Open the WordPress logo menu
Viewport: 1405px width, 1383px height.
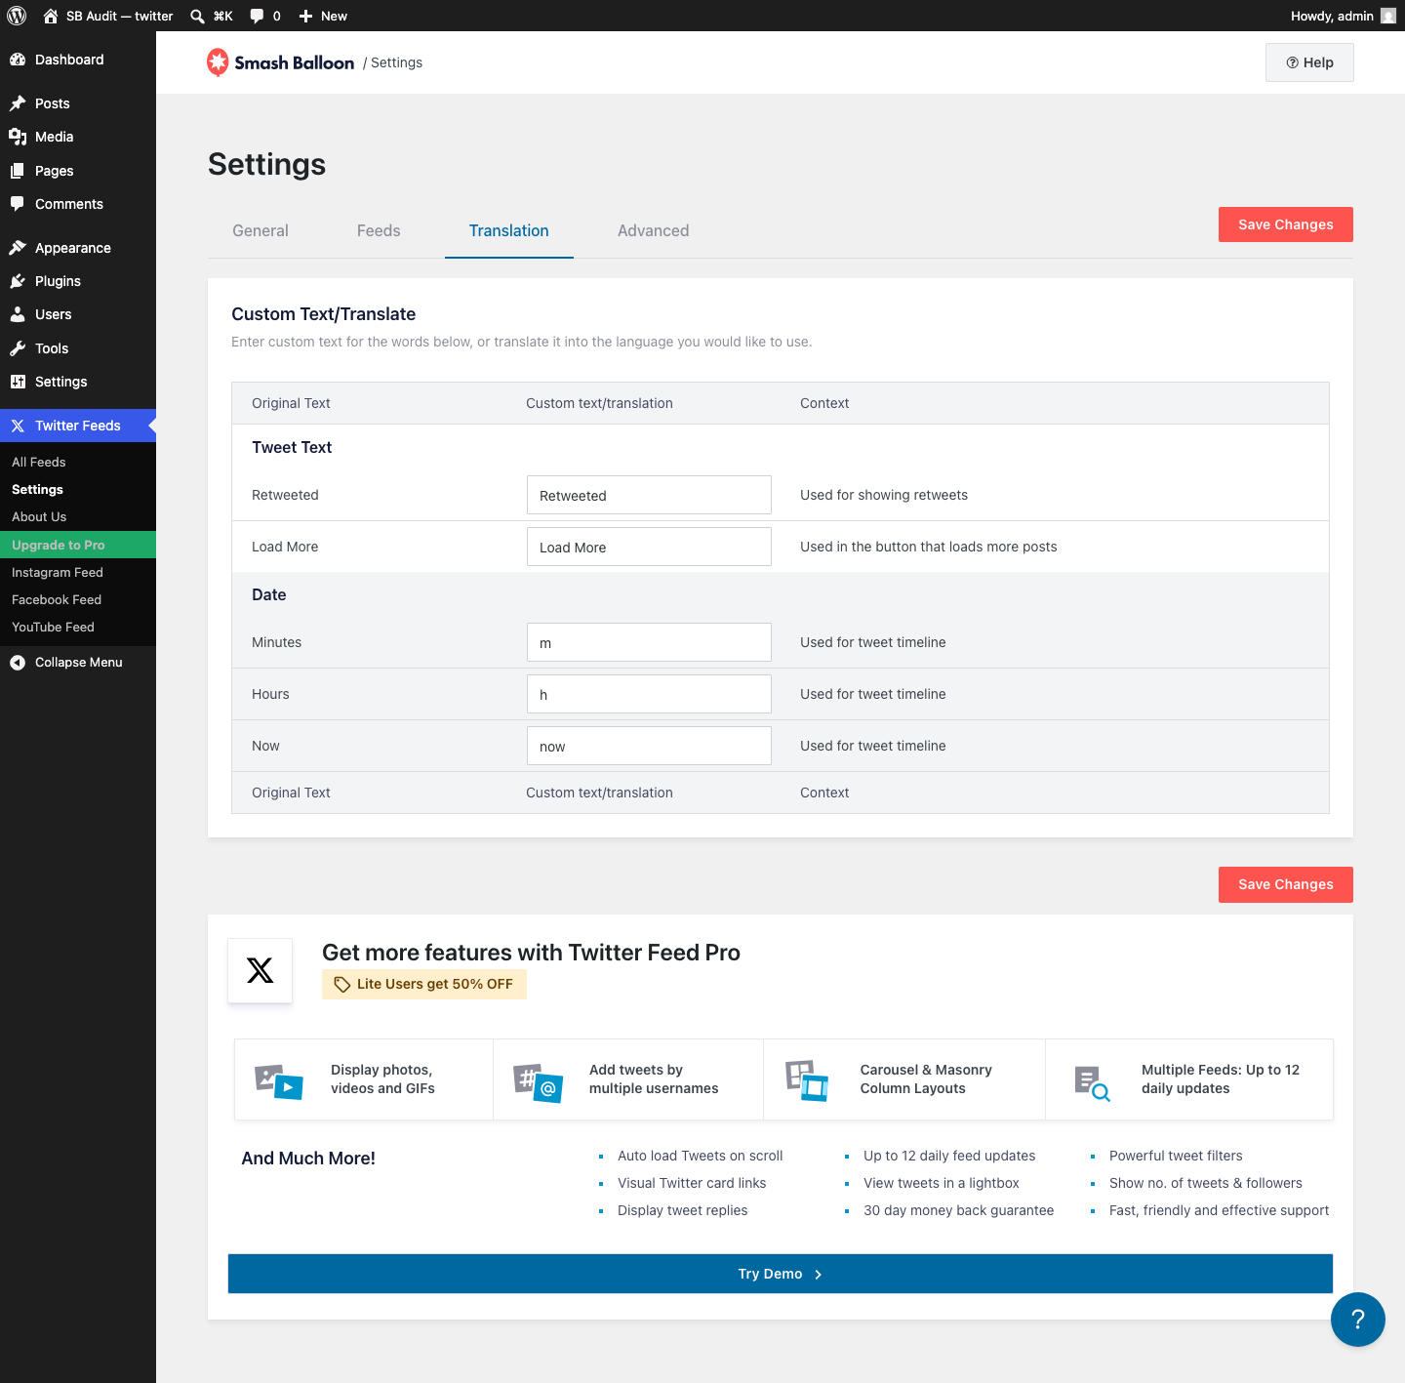pos(17,16)
